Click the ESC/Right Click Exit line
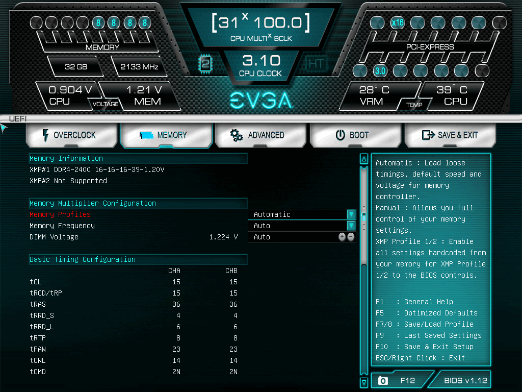This screenshot has width=522, height=392. pyautogui.click(x=421, y=358)
